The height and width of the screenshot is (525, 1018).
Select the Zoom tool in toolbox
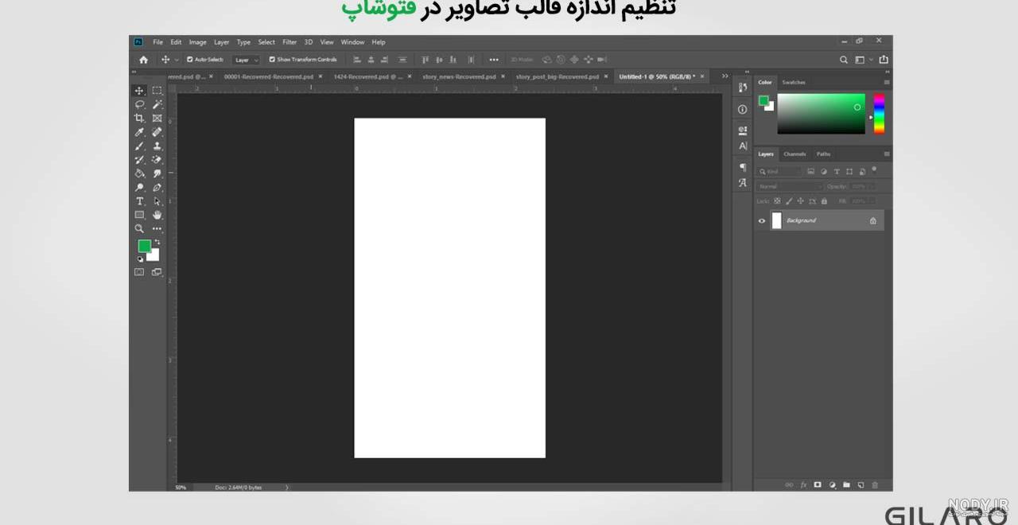(139, 228)
